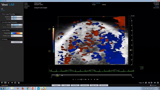Click the first view icon after the Image 3/6 label
The image size is (160, 90).
coord(146,83)
